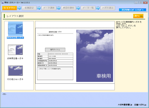The image size is (149, 108).
Task: Open the ハガキ表示 step
Action: (108, 8)
